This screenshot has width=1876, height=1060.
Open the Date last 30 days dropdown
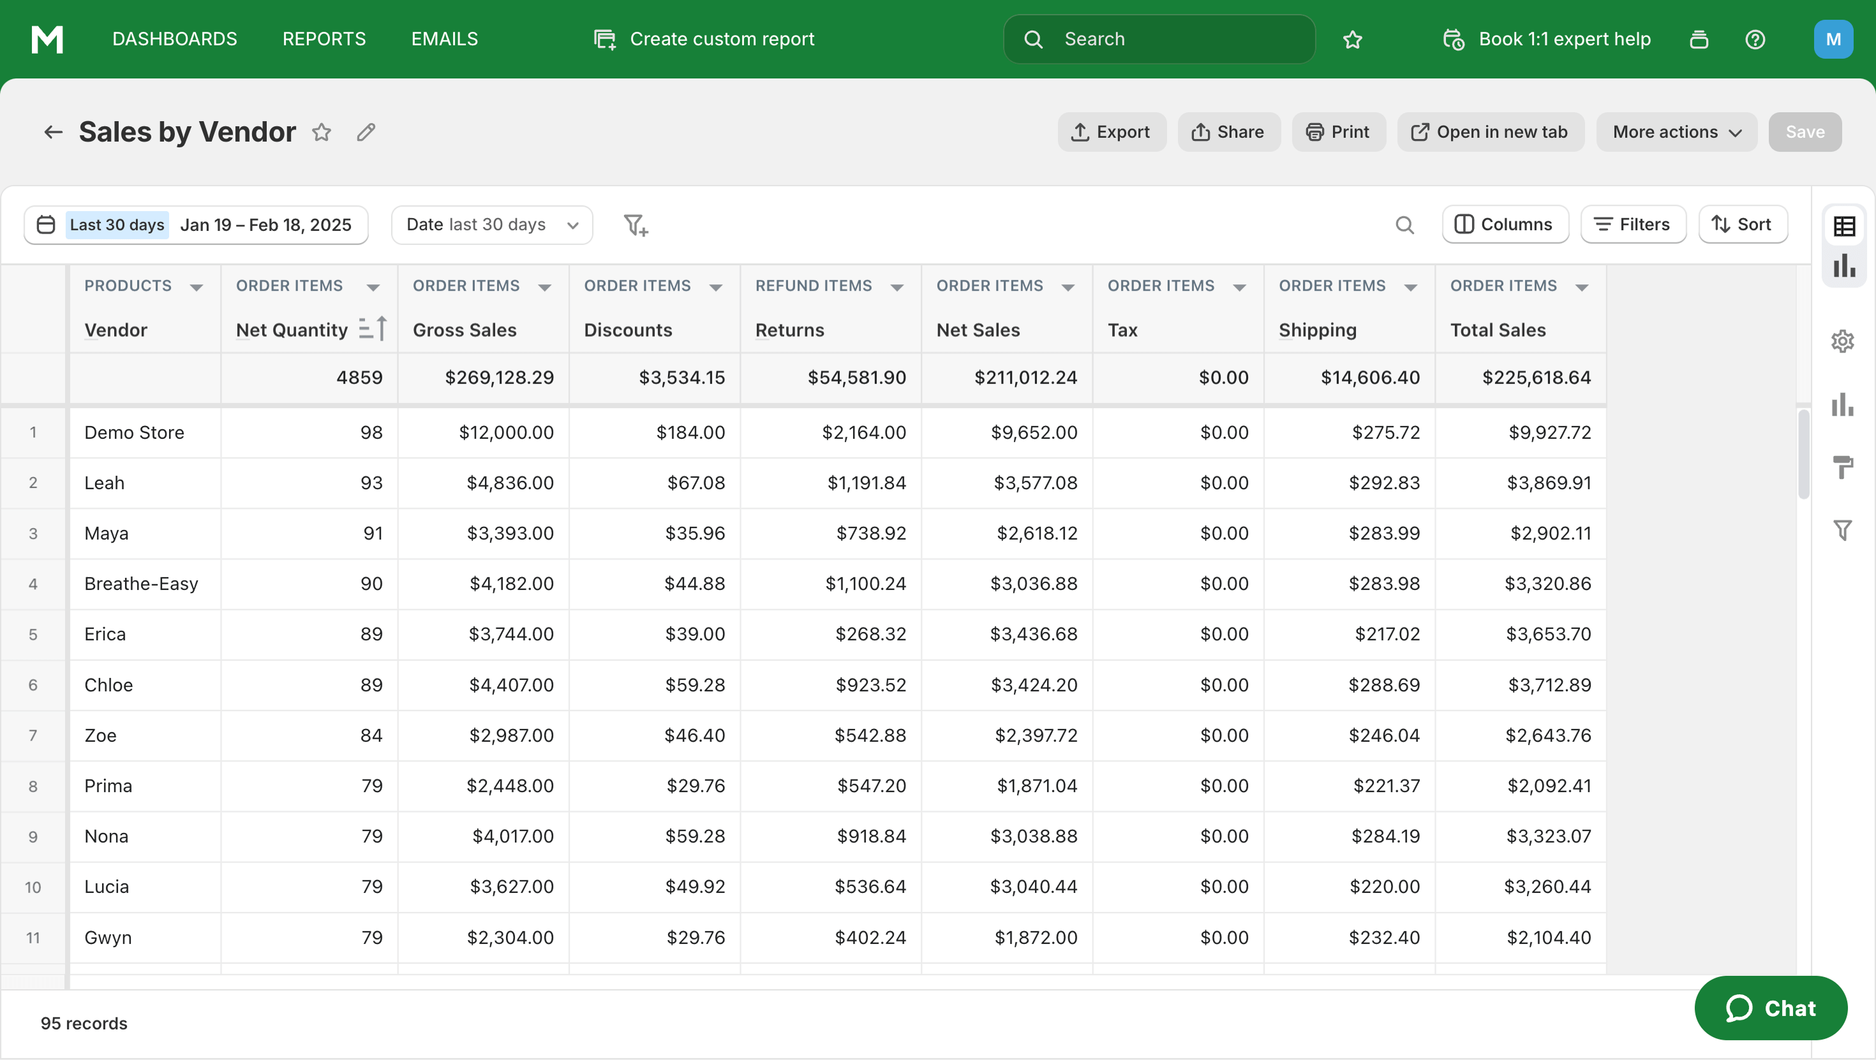[491, 225]
